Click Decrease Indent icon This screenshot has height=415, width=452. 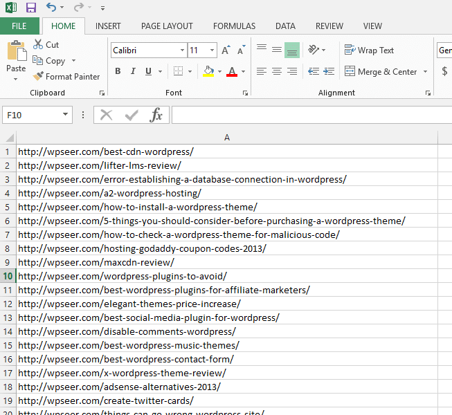pyautogui.click(x=314, y=71)
